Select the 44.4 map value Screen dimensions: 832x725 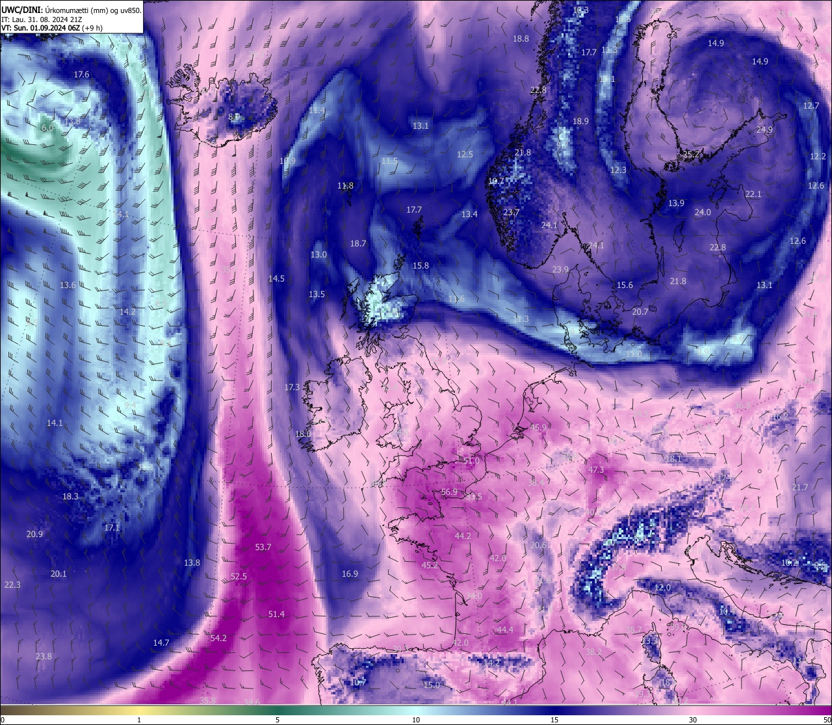pyautogui.click(x=505, y=630)
